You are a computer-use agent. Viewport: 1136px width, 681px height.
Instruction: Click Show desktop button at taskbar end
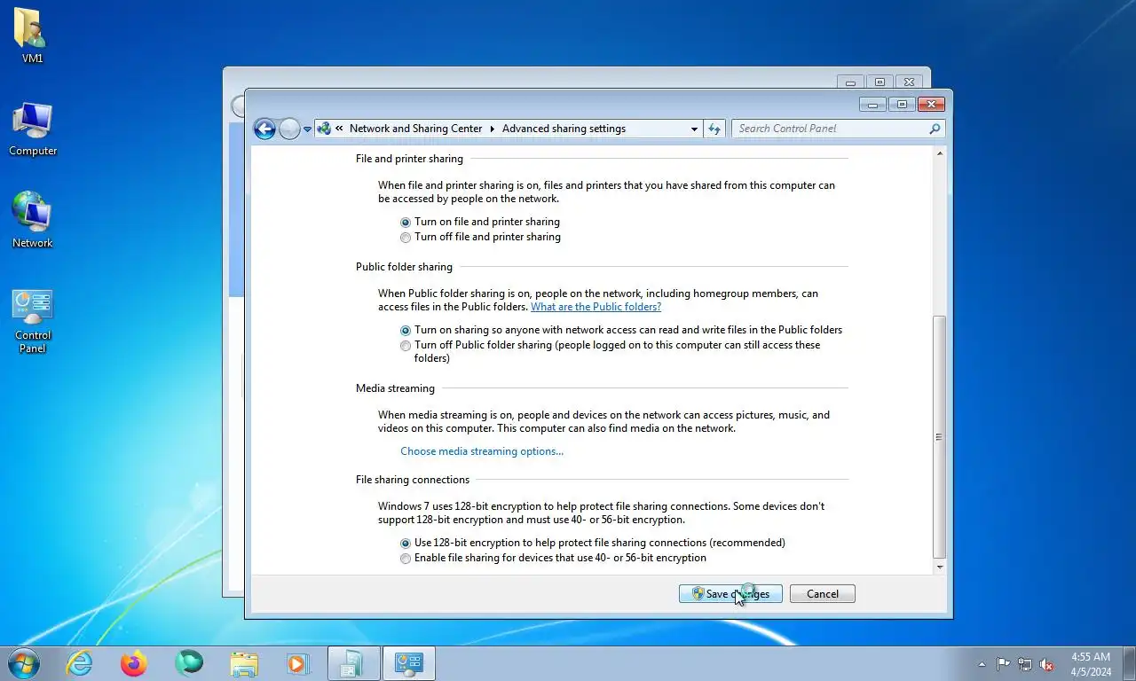(1129, 664)
